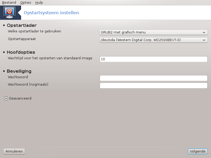Screen dimensions: 211x158
Task: Open the Opstartapparaat dropdown arrow
Action: 204,40
